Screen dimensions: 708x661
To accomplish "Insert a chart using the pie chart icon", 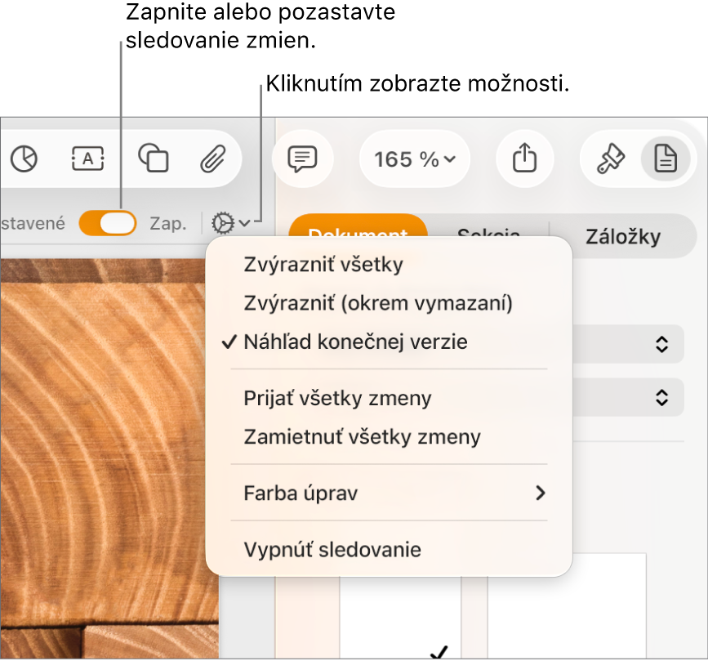I will pyautogui.click(x=24, y=159).
